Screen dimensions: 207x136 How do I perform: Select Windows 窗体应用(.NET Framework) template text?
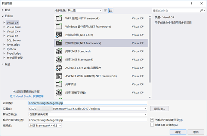click(88, 27)
